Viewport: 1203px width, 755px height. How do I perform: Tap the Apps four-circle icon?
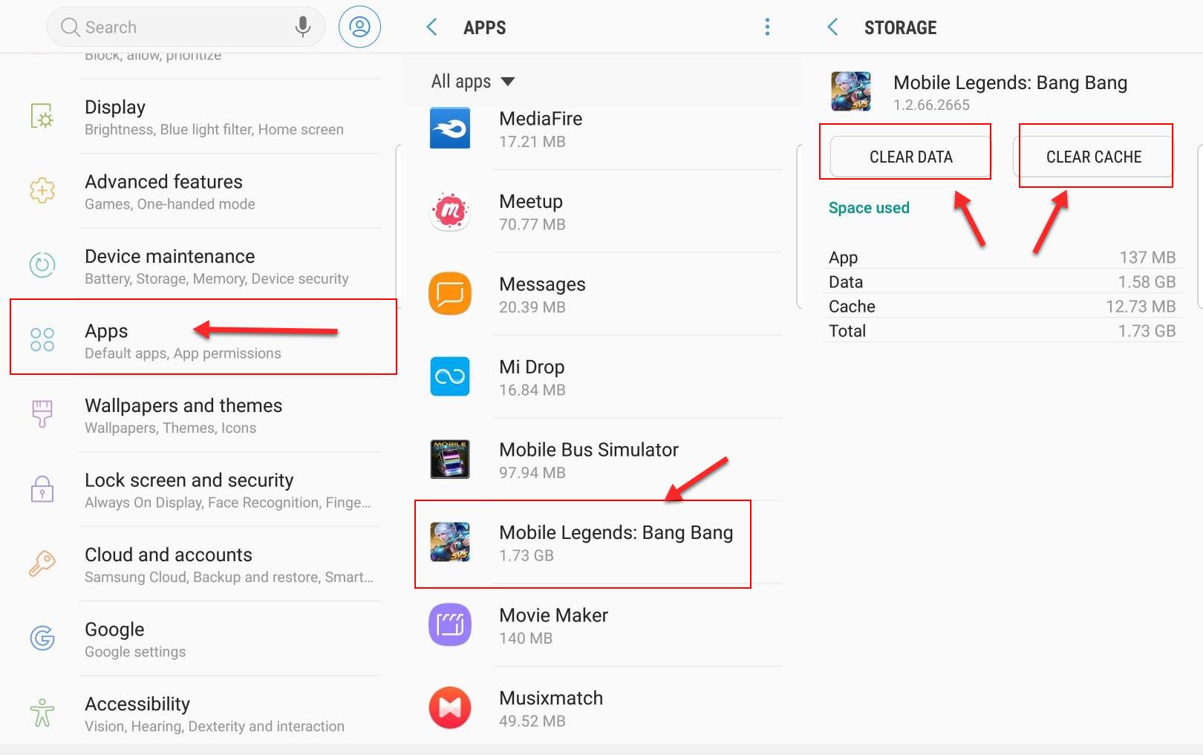point(42,339)
